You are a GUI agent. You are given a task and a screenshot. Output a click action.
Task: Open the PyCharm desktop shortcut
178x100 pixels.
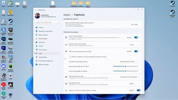click(x=11, y=68)
